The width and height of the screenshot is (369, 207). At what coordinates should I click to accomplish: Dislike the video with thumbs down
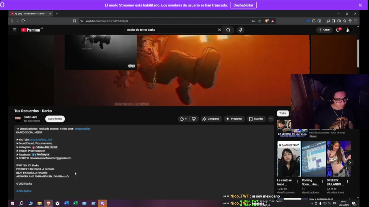(194, 119)
